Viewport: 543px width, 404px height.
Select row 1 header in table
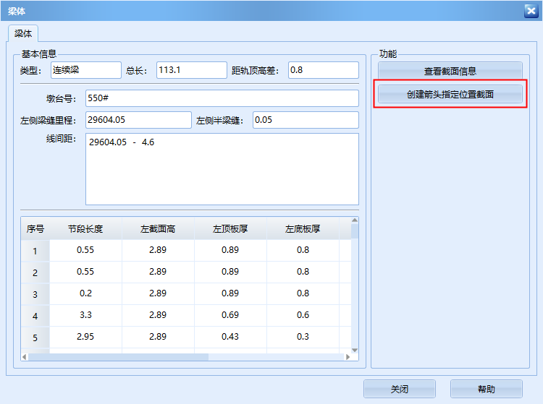[35, 251]
